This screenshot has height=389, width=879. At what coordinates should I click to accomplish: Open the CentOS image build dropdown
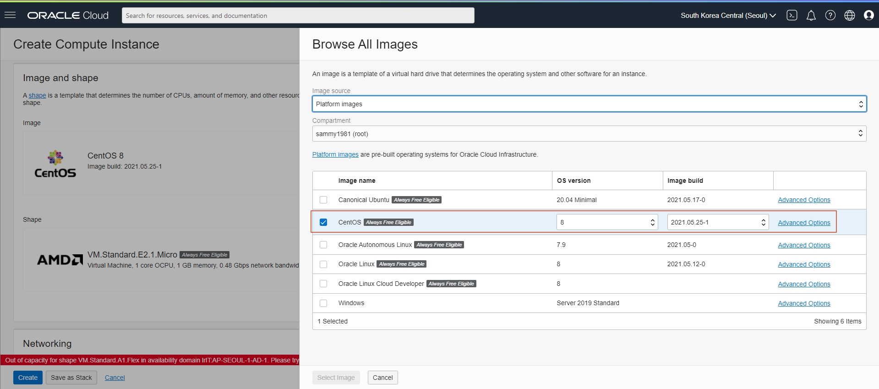(x=718, y=222)
